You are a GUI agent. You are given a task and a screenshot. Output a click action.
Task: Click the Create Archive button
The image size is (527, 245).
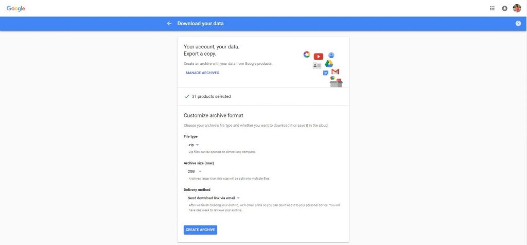click(200, 230)
